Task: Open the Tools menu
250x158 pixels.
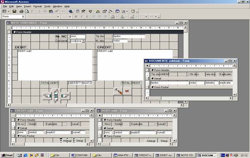Action: coord(47,6)
